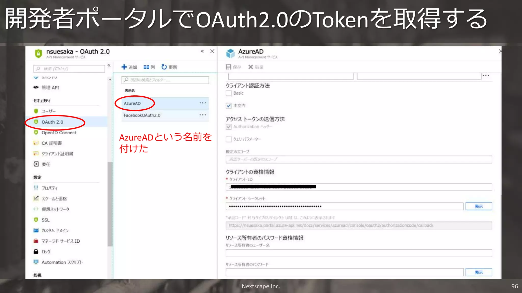Click the nsuesaka API Management shield icon
The width and height of the screenshot is (522, 293).
pos(38,53)
